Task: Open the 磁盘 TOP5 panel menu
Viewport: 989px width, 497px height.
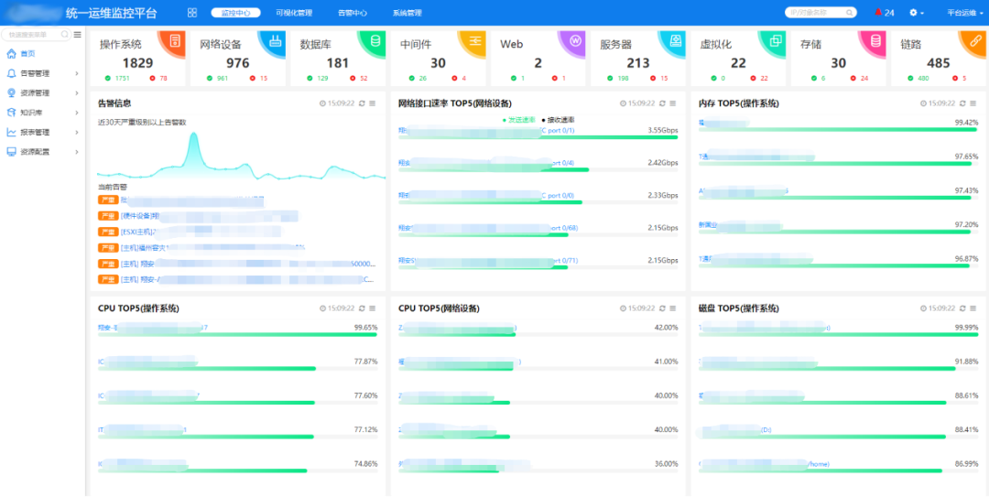Action: coord(973,308)
